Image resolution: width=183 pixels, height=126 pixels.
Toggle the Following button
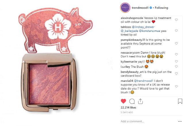coord(161,8)
